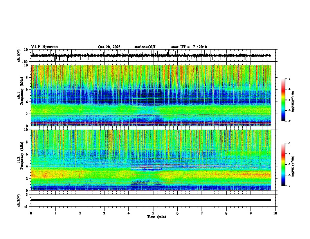Click the ch.1 color scale bar
The width and height of the screenshot is (310, 239).
(x=283, y=100)
